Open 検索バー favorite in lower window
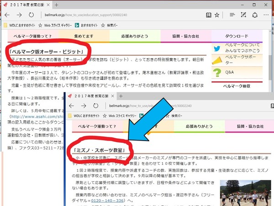Viewport: 274px width, 206px height. (x=174, y=116)
